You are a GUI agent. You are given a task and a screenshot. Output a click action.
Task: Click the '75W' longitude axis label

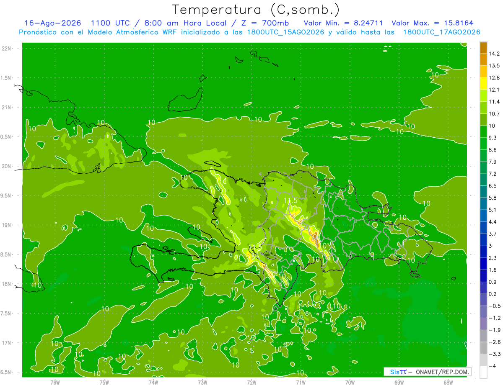pos(104,382)
